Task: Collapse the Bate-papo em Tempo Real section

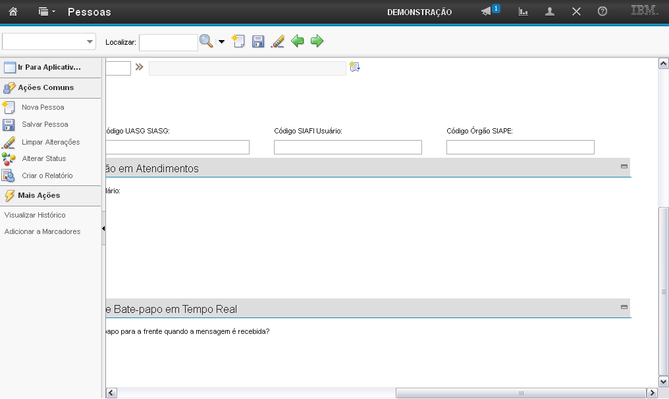Action: [x=624, y=307]
